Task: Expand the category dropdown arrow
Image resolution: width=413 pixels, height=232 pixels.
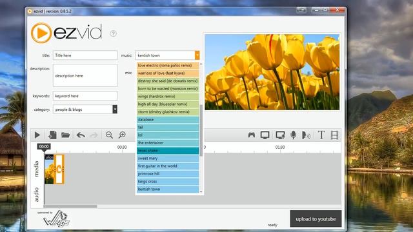Action: click(x=115, y=109)
